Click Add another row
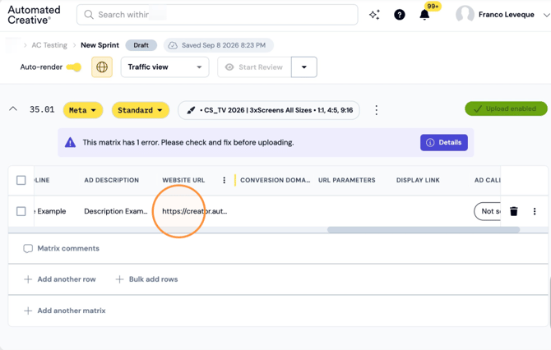The height and width of the screenshot is (350, 551). pos(60,279)
